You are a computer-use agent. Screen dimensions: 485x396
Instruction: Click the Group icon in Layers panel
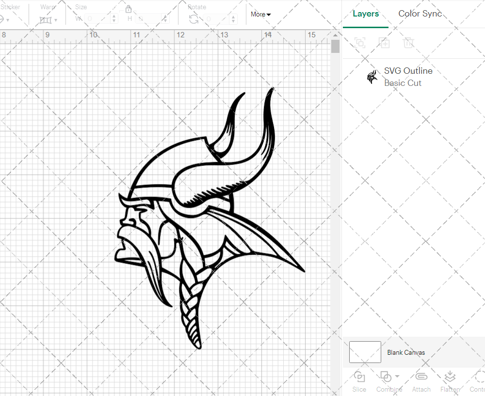[x=360, y=43]
